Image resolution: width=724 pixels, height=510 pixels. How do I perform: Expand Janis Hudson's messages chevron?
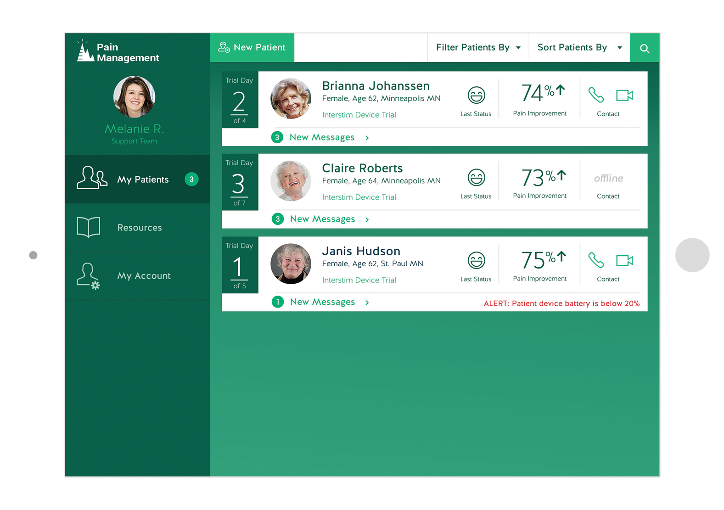click(367, 302)
